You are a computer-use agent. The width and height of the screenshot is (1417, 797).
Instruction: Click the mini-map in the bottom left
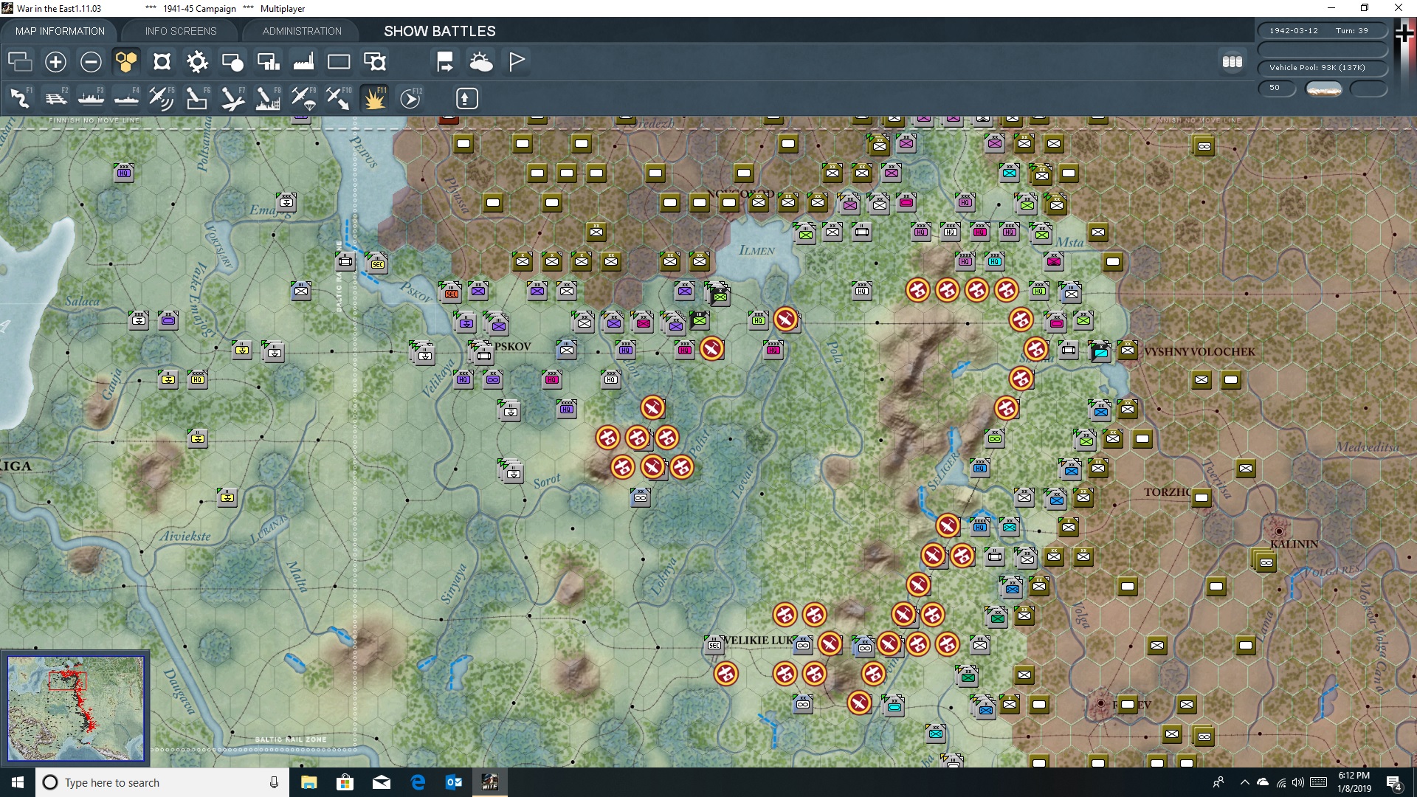click(75, 708)
